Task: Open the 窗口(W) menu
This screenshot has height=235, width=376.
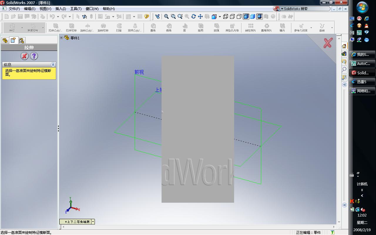Action: pyautogui.click(x=92, y=9)
